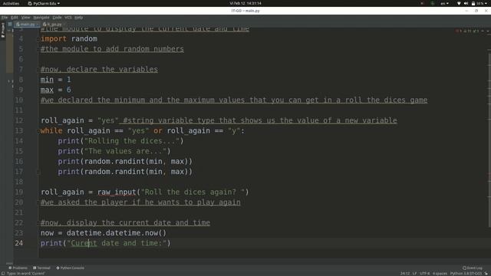
Task: Click the errors and warnings inspection widget
Action: point(468,31)
